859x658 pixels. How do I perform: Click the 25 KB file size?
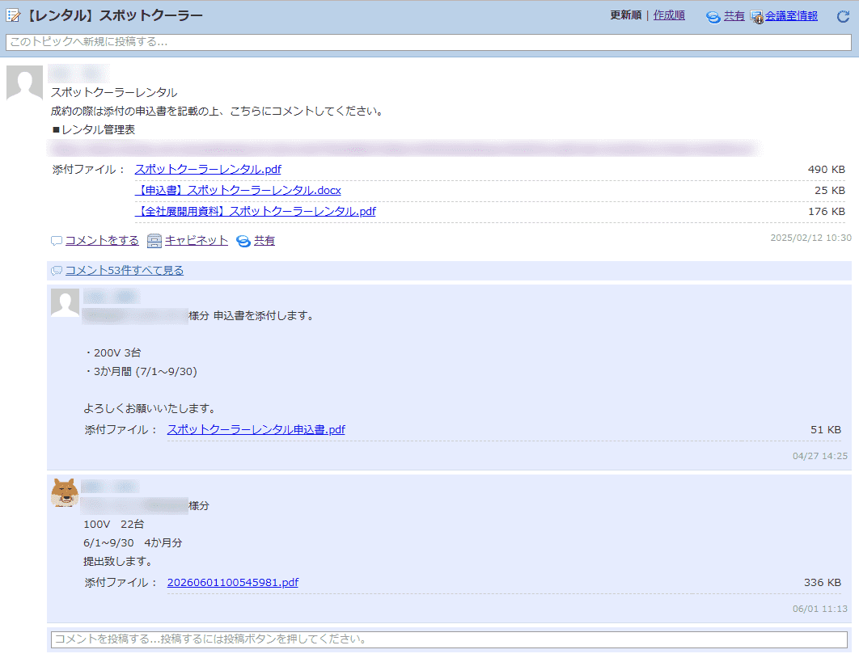click(829, 191)
